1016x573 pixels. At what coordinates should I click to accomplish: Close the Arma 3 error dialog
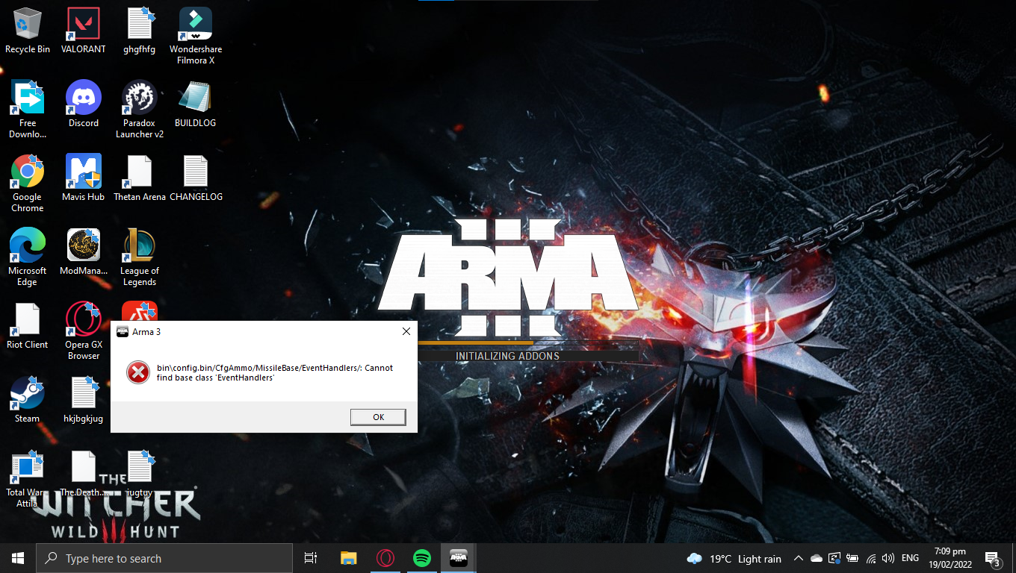(406, 331)
